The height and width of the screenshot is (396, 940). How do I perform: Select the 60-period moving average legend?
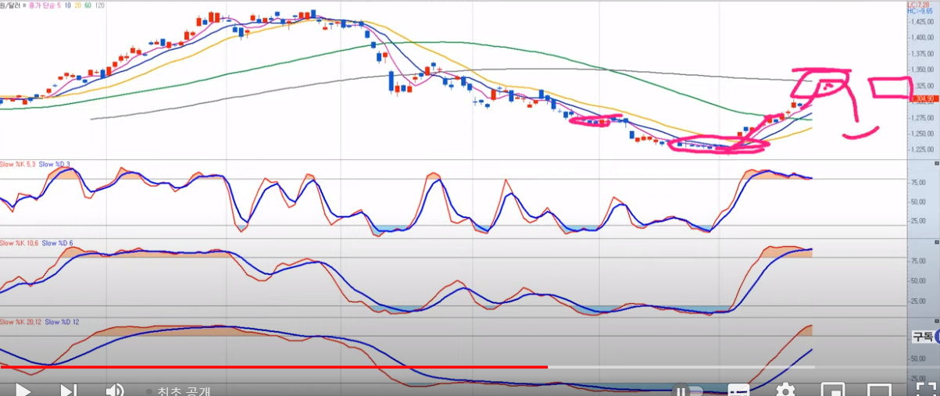(x=88, y=5)
